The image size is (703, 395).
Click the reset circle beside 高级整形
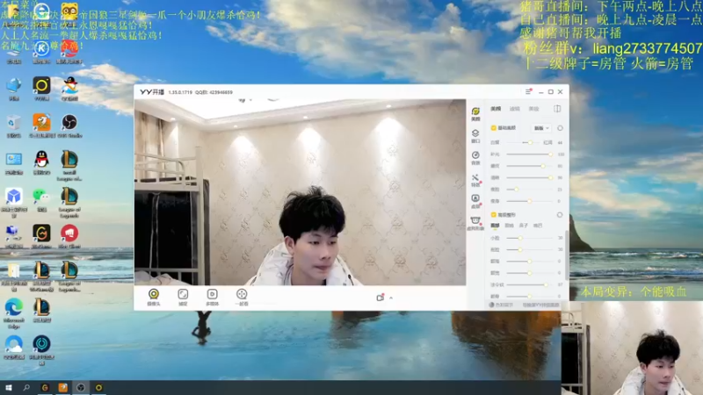(560, 215)
